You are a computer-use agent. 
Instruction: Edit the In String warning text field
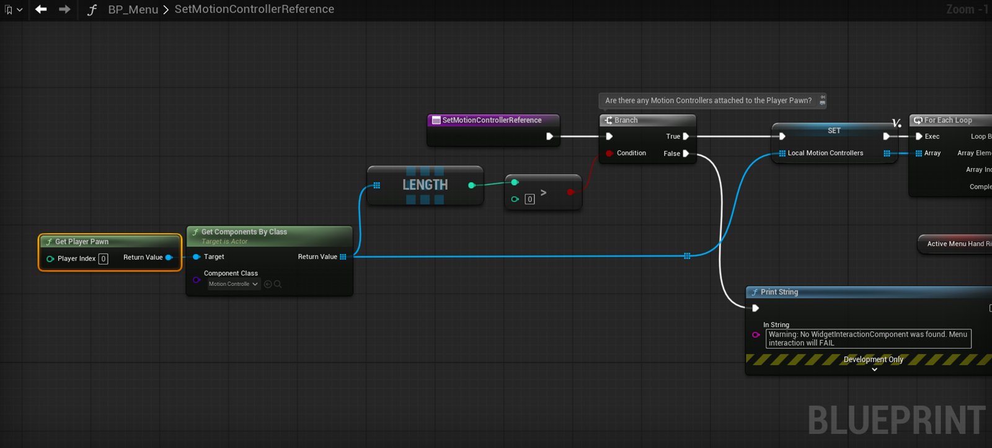pos(869,338)
